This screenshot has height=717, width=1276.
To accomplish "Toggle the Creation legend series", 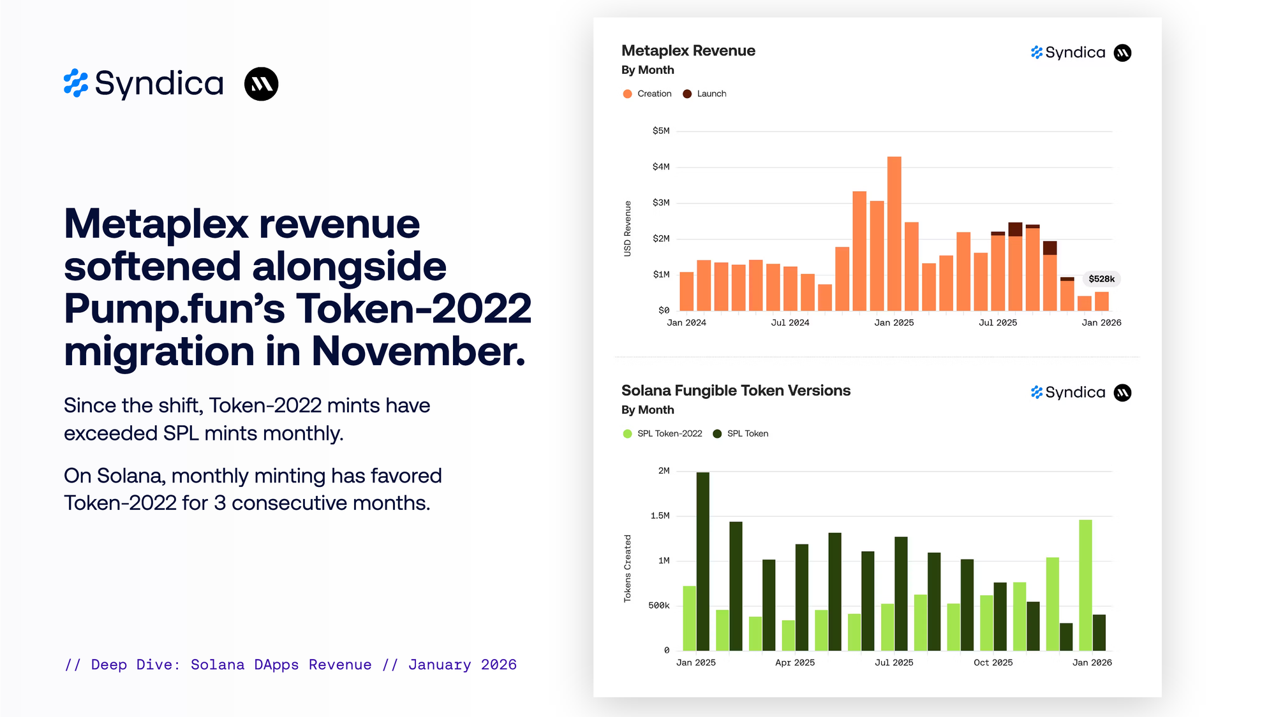I will [x=654, y=94].
